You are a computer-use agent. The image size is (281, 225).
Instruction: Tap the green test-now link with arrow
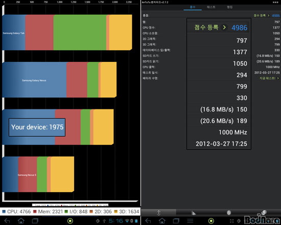tap(269, 78)
